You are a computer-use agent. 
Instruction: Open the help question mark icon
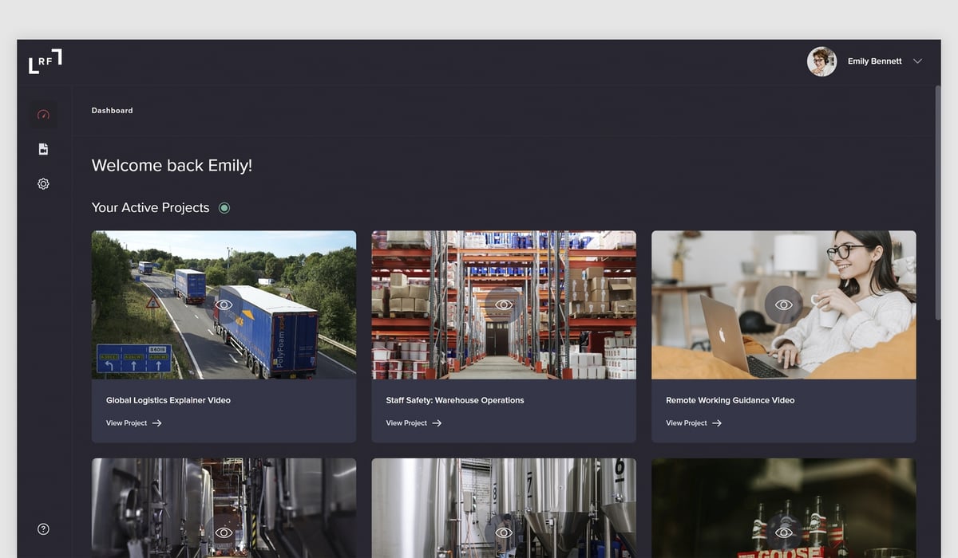tap(43, 529)
